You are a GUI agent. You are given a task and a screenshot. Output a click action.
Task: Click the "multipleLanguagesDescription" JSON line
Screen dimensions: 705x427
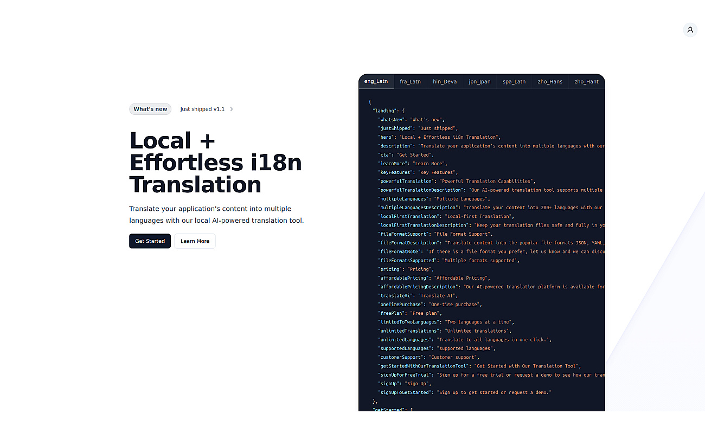click(491, 208)
